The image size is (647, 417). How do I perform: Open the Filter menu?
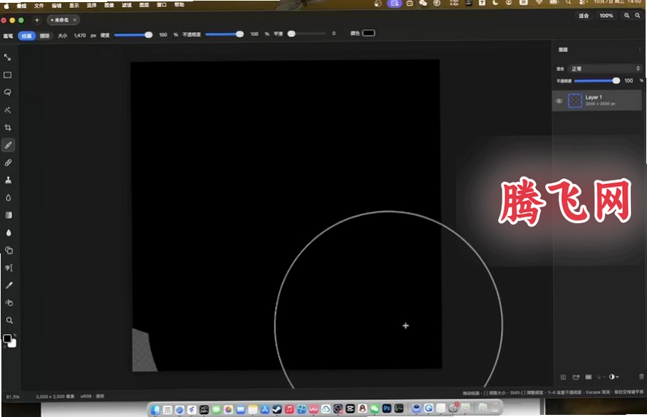(x=126, y=6)
